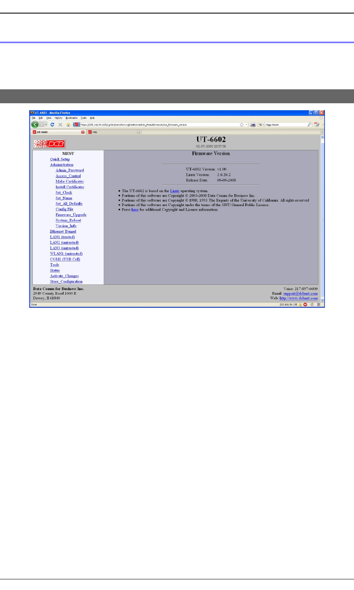This screenshot has height=590, width=354.
Task: Click Activate_Changes link
Action: [x=64, y=276]
